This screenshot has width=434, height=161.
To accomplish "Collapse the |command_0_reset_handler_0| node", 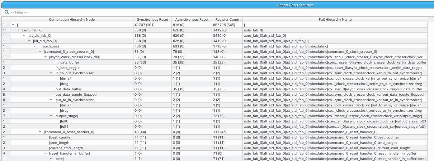I will [40, 132].
